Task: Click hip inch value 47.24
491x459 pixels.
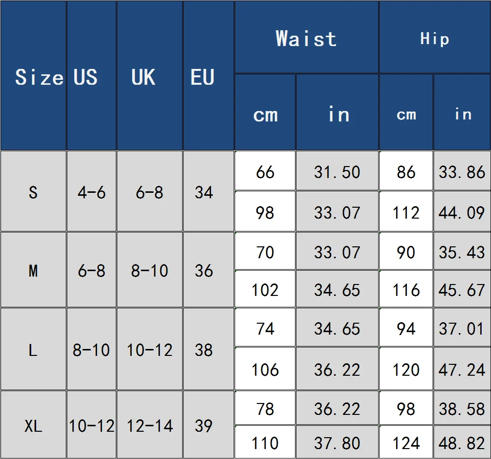Action: pos(462,368)
